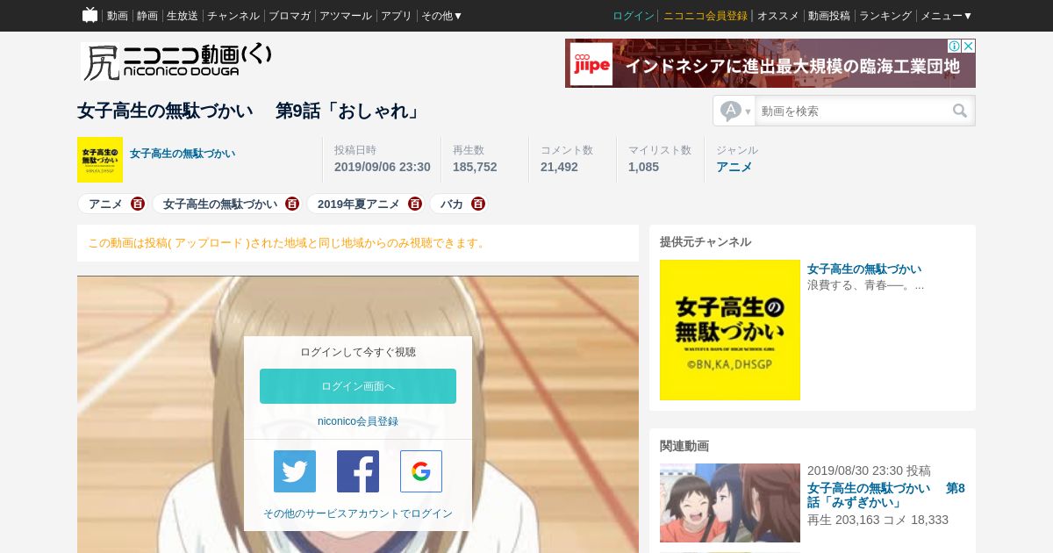The width and height of the screenshot is (1053, 553).
Task: Click the niconico TV icon in top bar
Action: click(90, 15)
